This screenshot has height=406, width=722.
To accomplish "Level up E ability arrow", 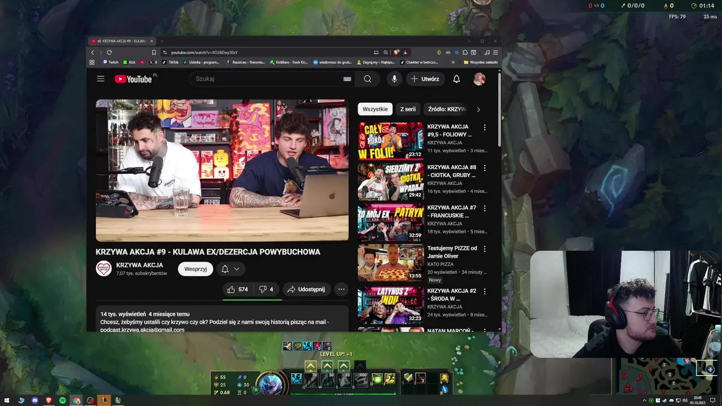I will point(344,366).
